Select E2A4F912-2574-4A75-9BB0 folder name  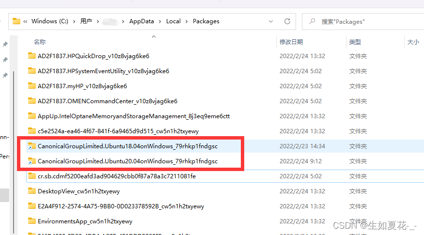[121, 206]
